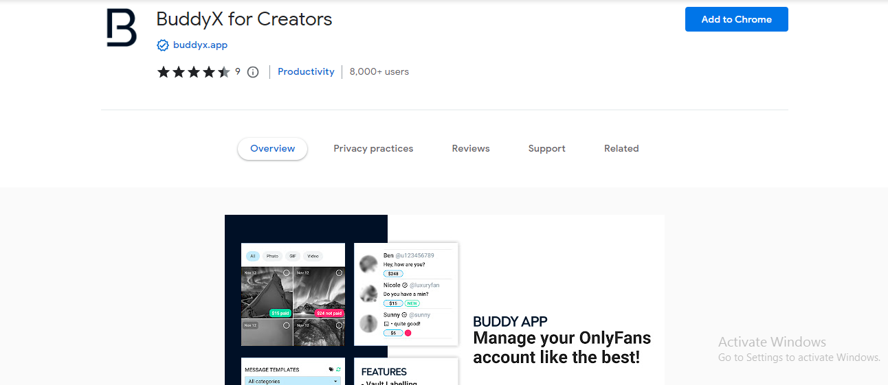Viewport: 888px width, 385px height.
Task: Add BuddyX to Chrome
Action: pos(736,19)
